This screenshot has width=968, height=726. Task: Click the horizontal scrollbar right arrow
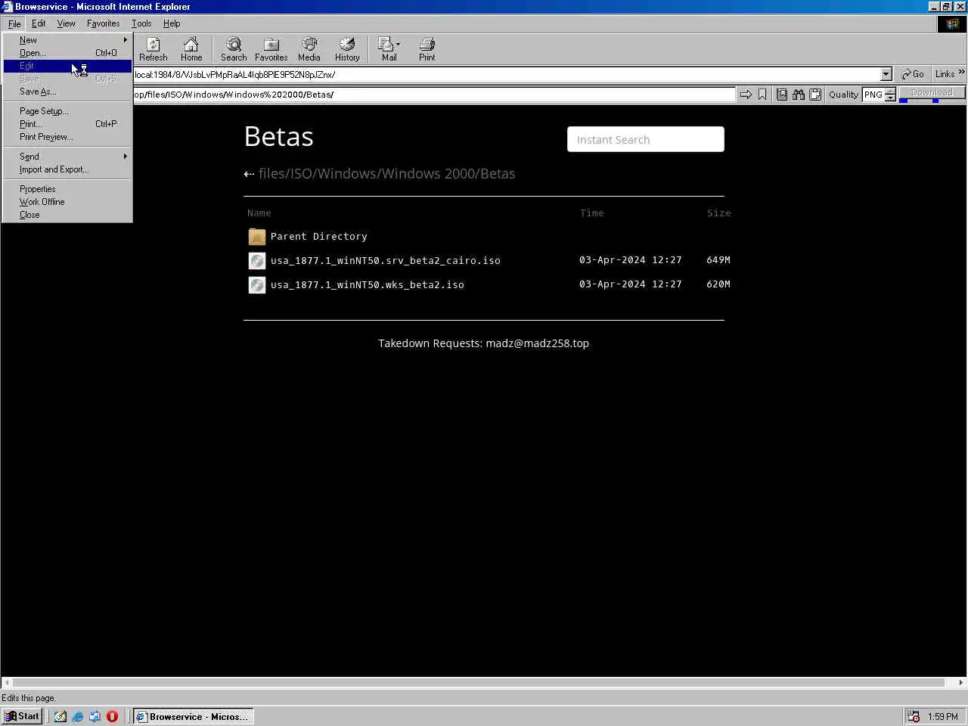pyautogui.click(x=961, y=682)
